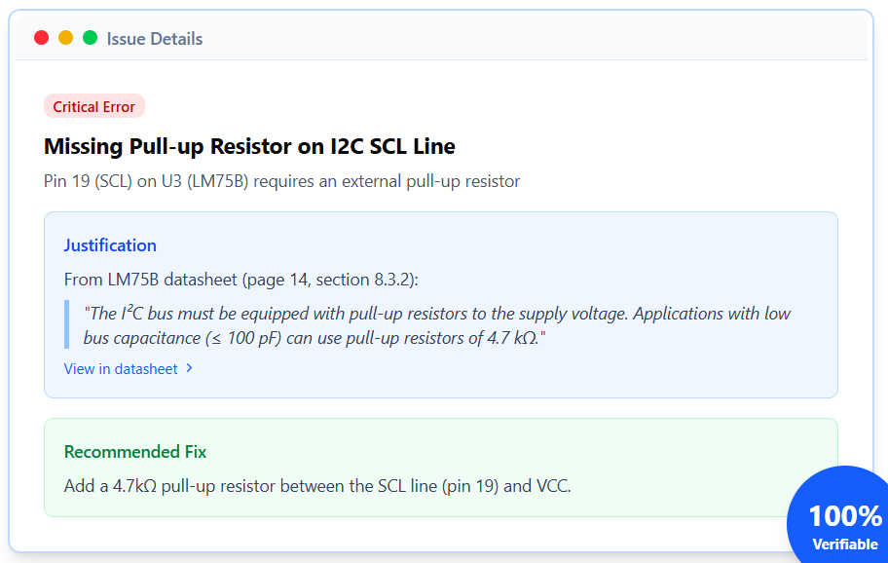Click the red close dot

pyautogui.click(x=41, y=38)
